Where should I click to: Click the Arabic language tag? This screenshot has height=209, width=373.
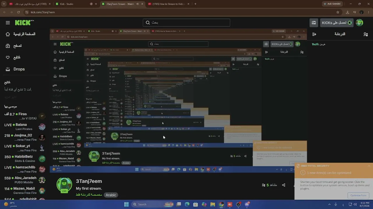pos(111,195)
